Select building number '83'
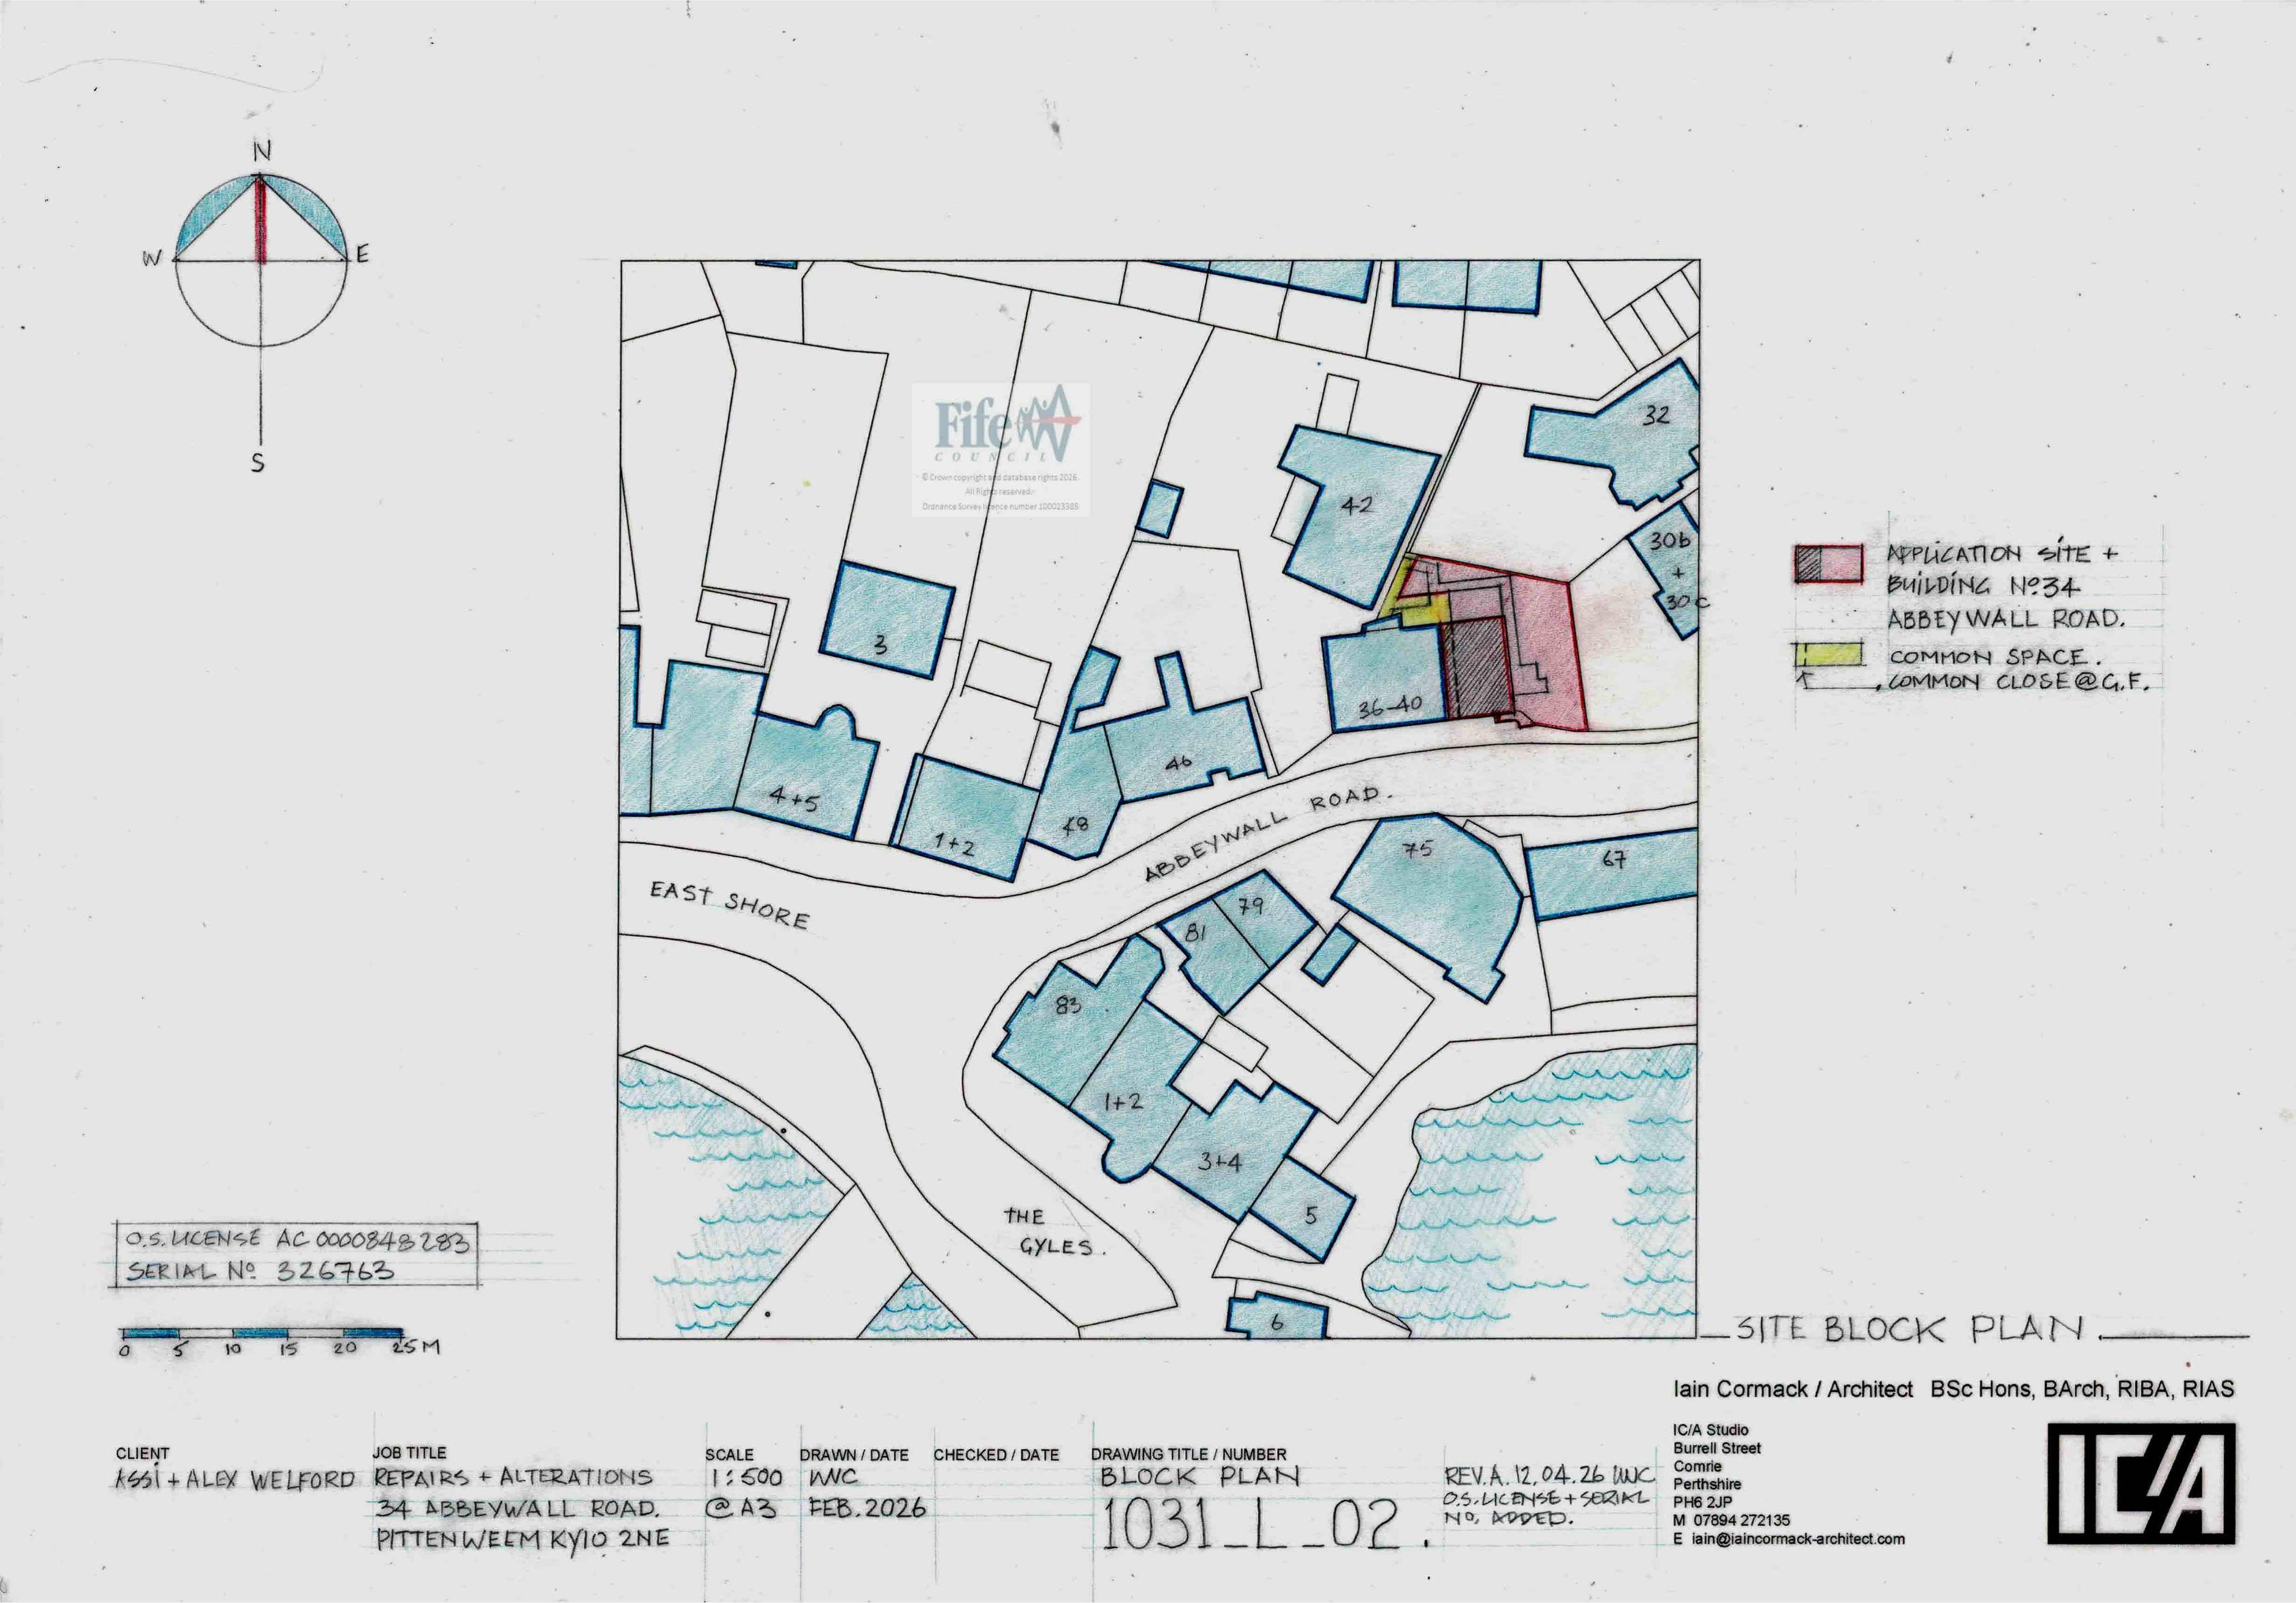Screen dimensions: 2296x1603 click(x=1068, y=1004)
